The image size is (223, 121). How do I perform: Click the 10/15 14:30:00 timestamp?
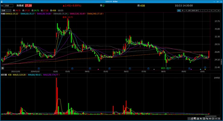(184, 5)
